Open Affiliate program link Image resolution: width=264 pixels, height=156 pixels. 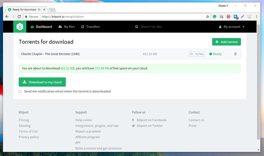[87, 137]
